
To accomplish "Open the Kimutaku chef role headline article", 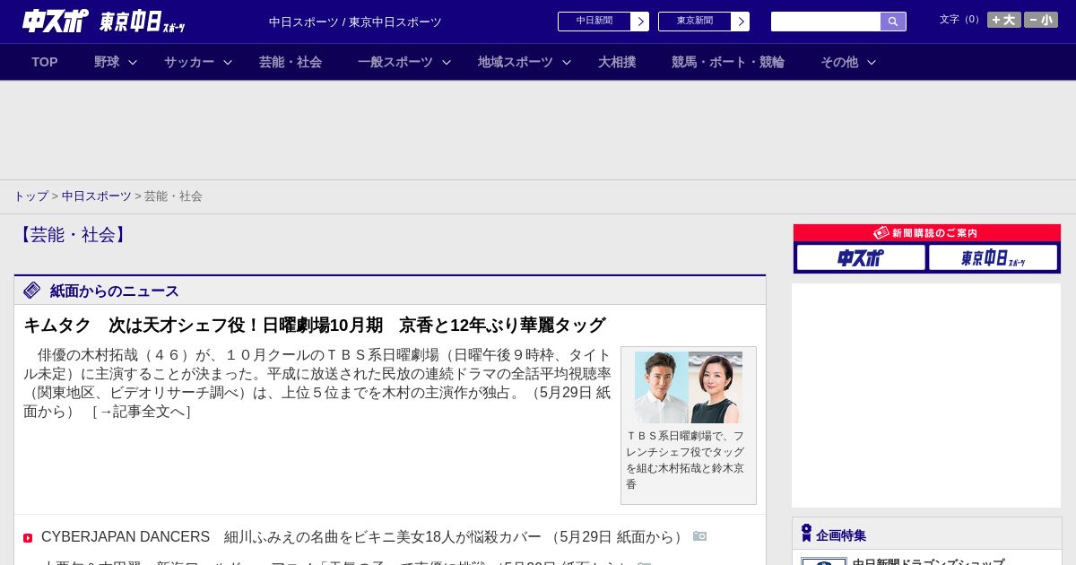I will 314,325.
